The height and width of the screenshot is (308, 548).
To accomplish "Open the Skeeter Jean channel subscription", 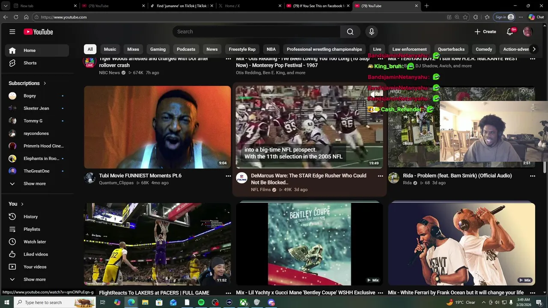I will pos(37,108).
